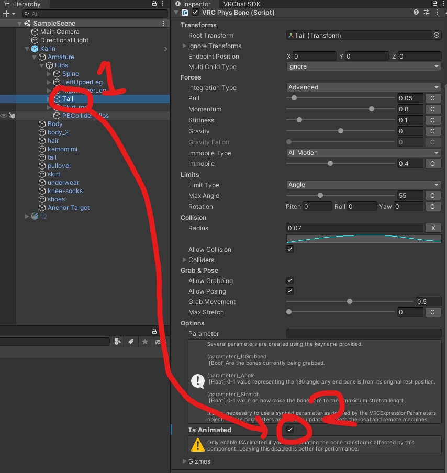Viewport: 447px width, 473px height.
Task: Click the plus icon to add a GameObject
Action: [6, 14]
